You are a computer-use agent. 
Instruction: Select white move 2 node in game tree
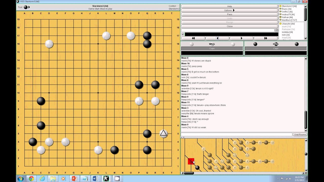203,149
